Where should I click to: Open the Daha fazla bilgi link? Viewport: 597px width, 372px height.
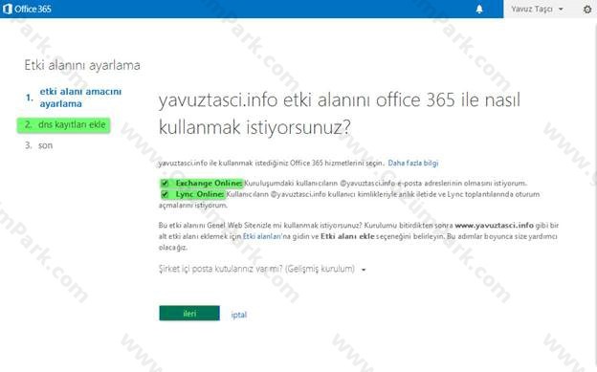point(413,163)
